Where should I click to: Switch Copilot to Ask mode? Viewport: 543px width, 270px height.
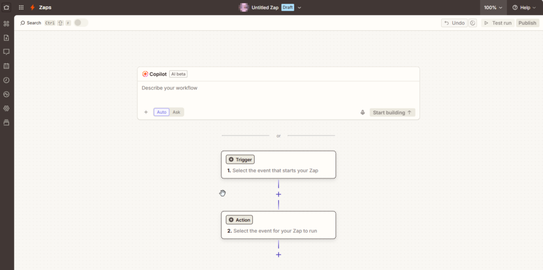177,112
